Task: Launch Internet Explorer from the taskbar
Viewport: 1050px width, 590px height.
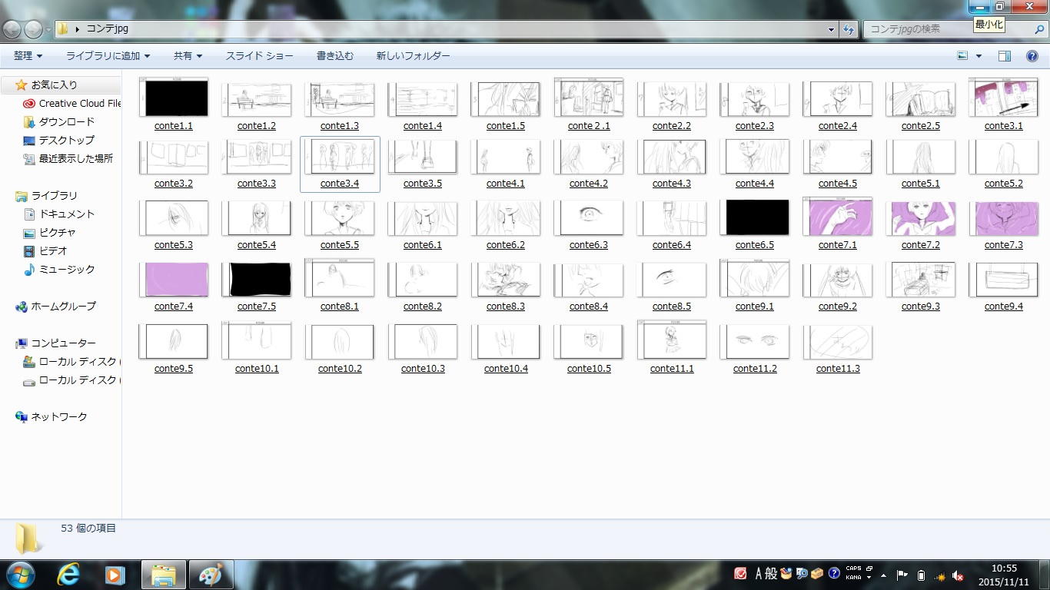Action: click(68, 574)
